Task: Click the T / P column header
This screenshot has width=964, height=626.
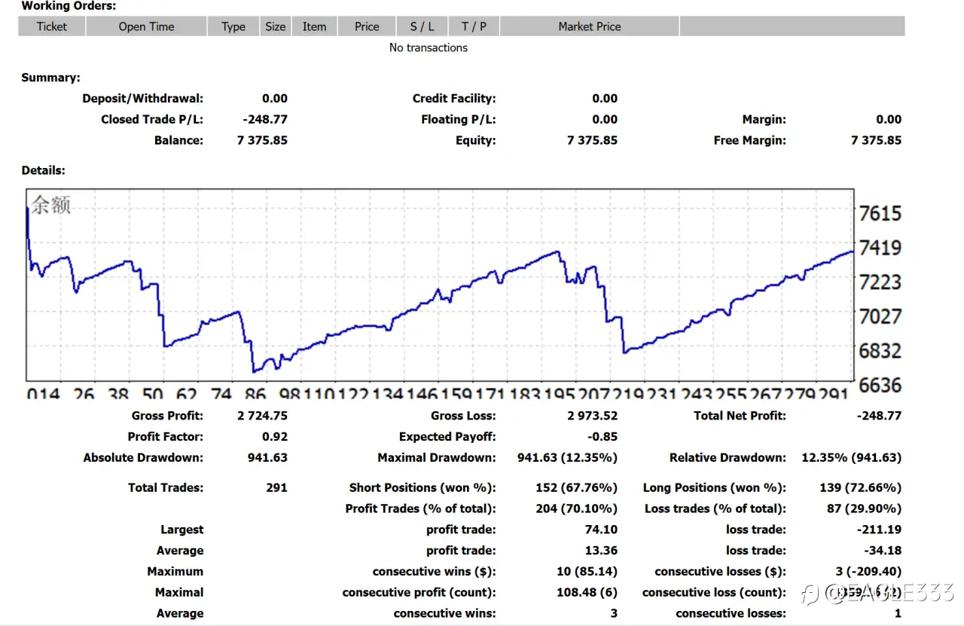Action: tap(474, 26)
